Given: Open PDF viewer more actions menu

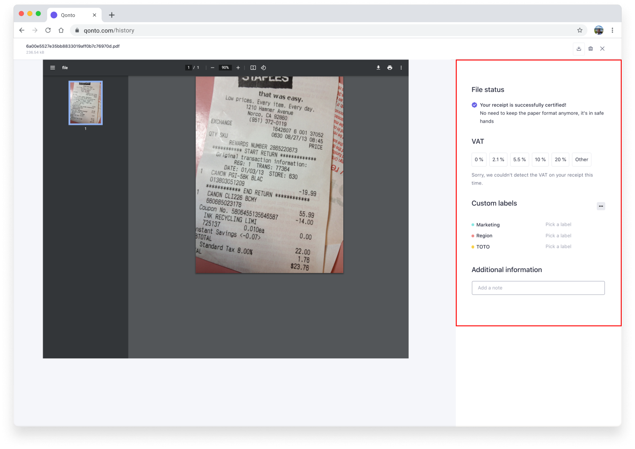Looking at the screenshot, I should coord(401,68).
